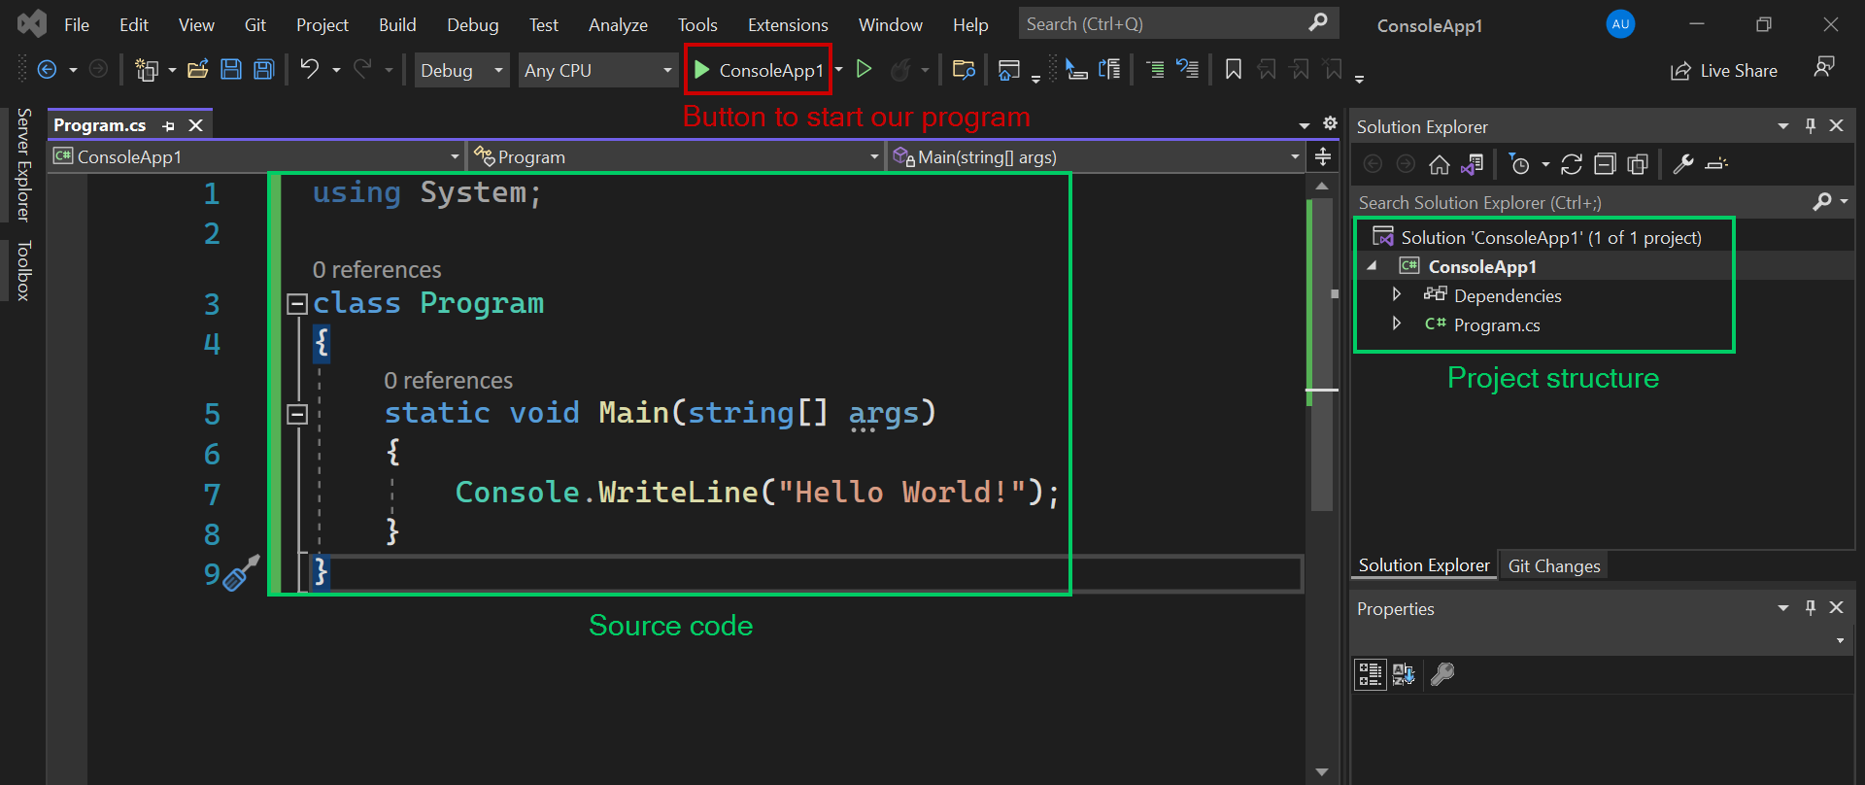The height and width of the screenshot is (785, 1865).
Task: Click Property Pages wrench icon in Properties panel
Action: click(1442, 674)
